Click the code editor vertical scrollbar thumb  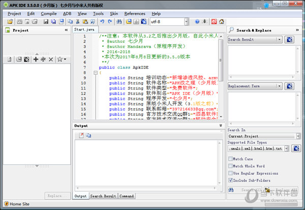(221, 60)
